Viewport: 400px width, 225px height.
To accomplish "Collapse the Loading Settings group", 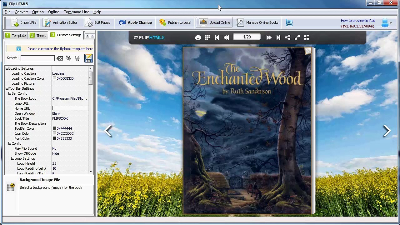I will (7, 68).
